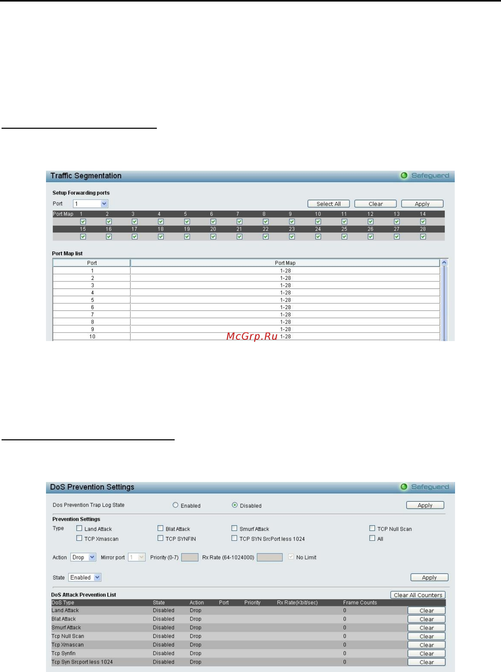Clear the Smurf Attack frame counter

coord(426,628)
